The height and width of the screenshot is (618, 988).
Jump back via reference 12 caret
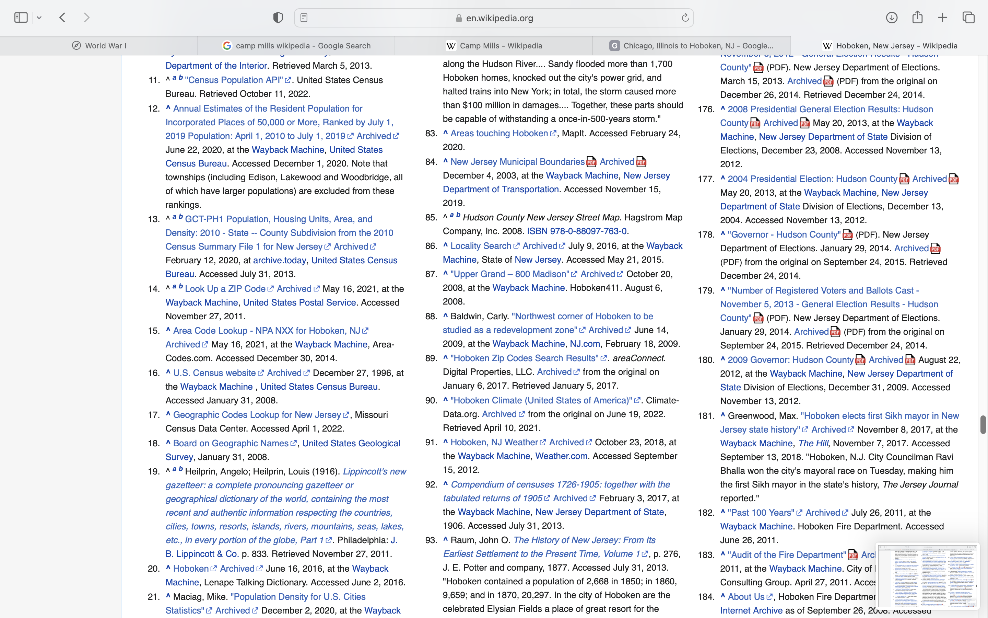tap(168, 108)
